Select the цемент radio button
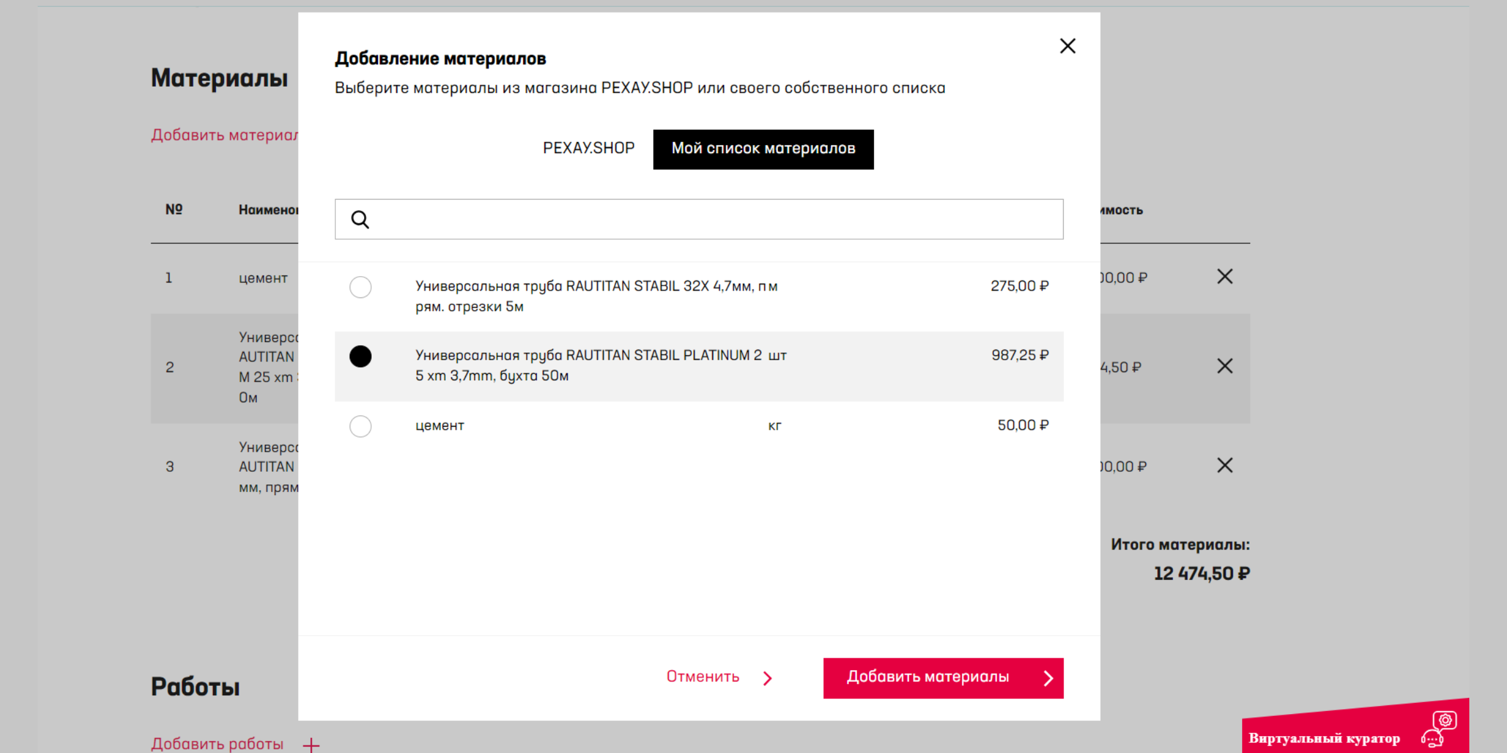Image resolution: width=1507 pixels, height=753 pixels. 360,427
